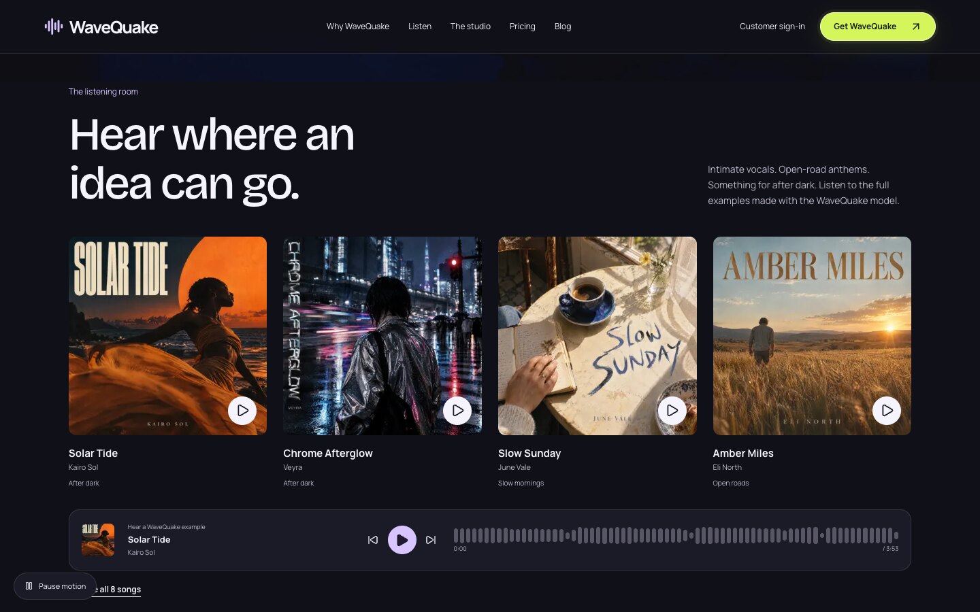The height and width of the screenshot is (612, 980).
Task: Toggle the Pause motion control
Action: 55,586
